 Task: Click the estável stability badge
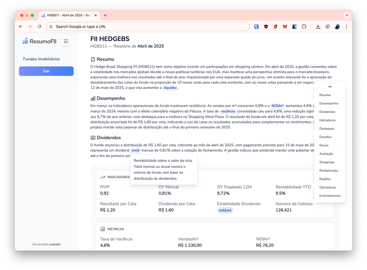(x=225, y=210)
